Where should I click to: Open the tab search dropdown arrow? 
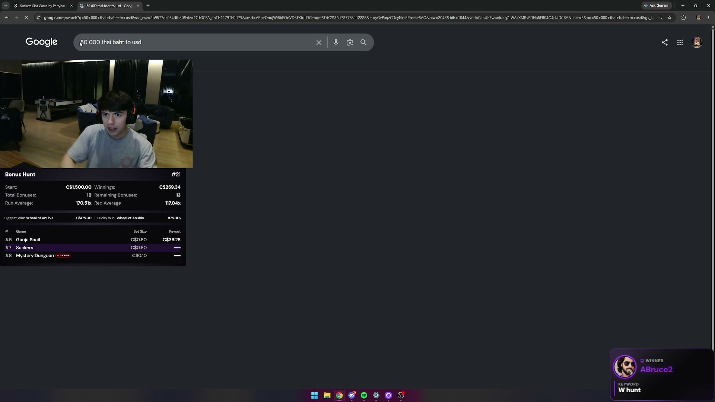6,6
